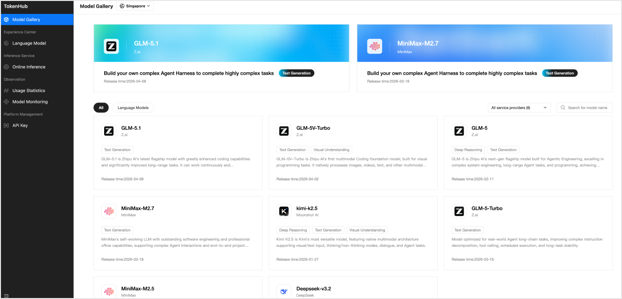622x299 pixels.
Task: Click the DeepSeek whale icon
Action: (284, 291)
